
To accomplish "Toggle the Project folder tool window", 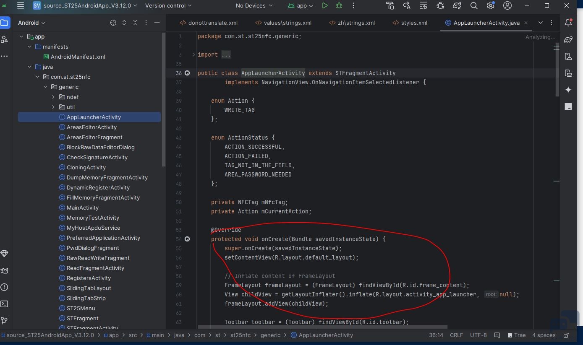I will pyautogui.click(x=5, y=23).
